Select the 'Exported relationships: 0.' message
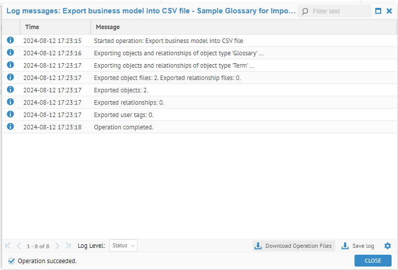The image size is (398, 270). click(x=129, y=103)
